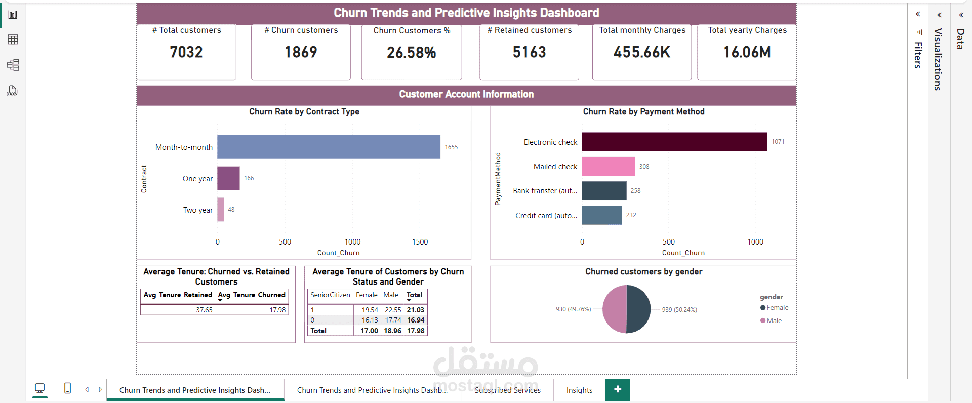
Task: Click SeniorCitizen row 0 label
Action: point(312,320)
